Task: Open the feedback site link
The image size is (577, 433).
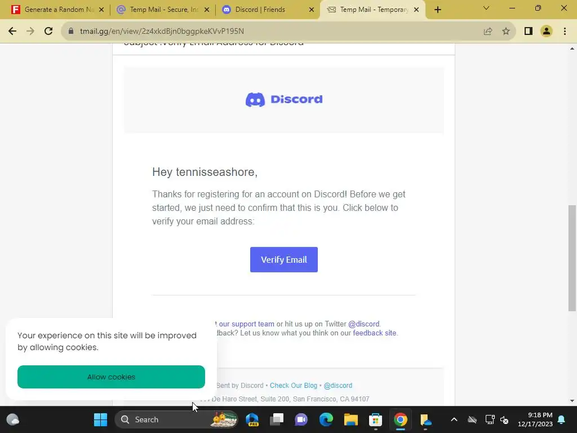Action: point(375,333)
